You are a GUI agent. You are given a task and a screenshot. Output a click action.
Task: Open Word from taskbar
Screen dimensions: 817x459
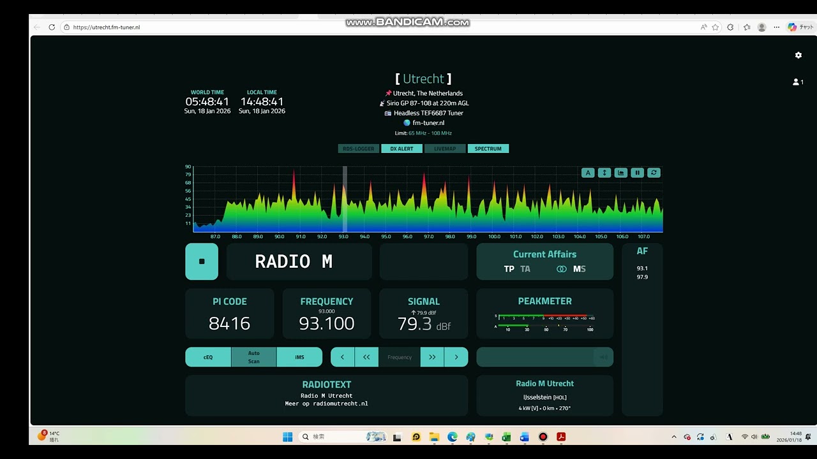525,437
